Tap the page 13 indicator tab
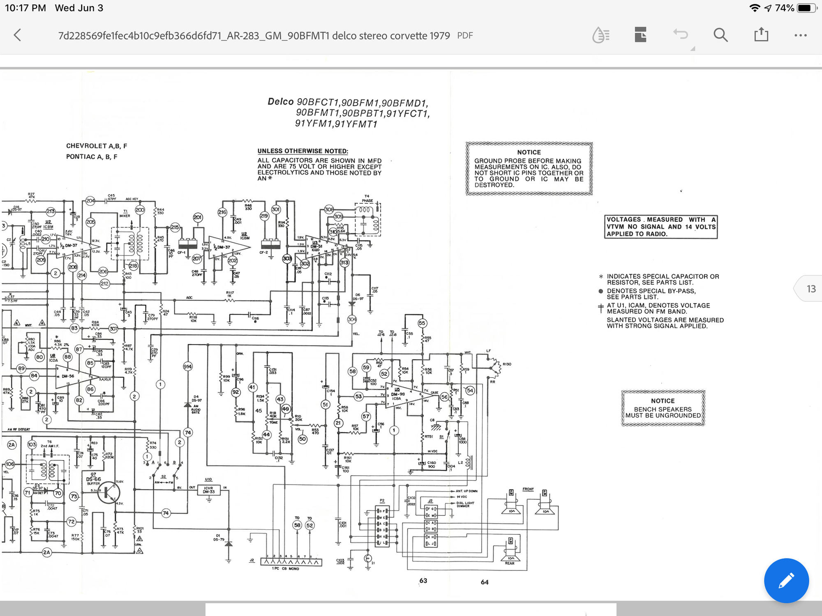This screenshot has height=616, width=822. pyautogui.click(x=808, y=289)
